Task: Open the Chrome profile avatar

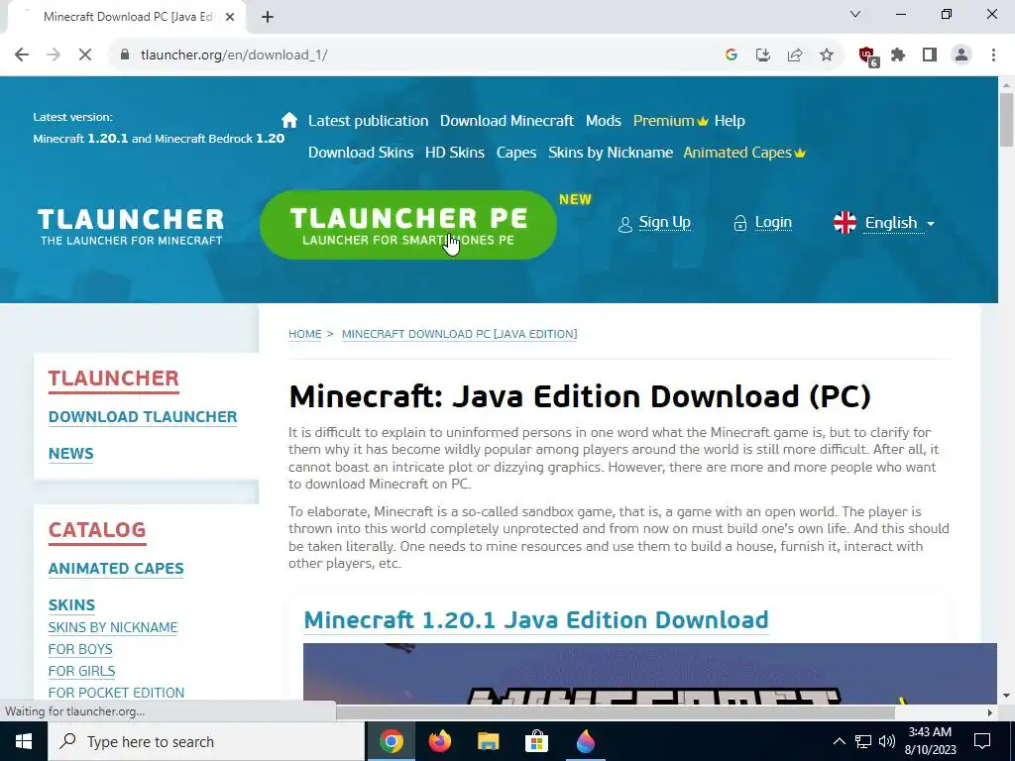Action: click(961, 55)
